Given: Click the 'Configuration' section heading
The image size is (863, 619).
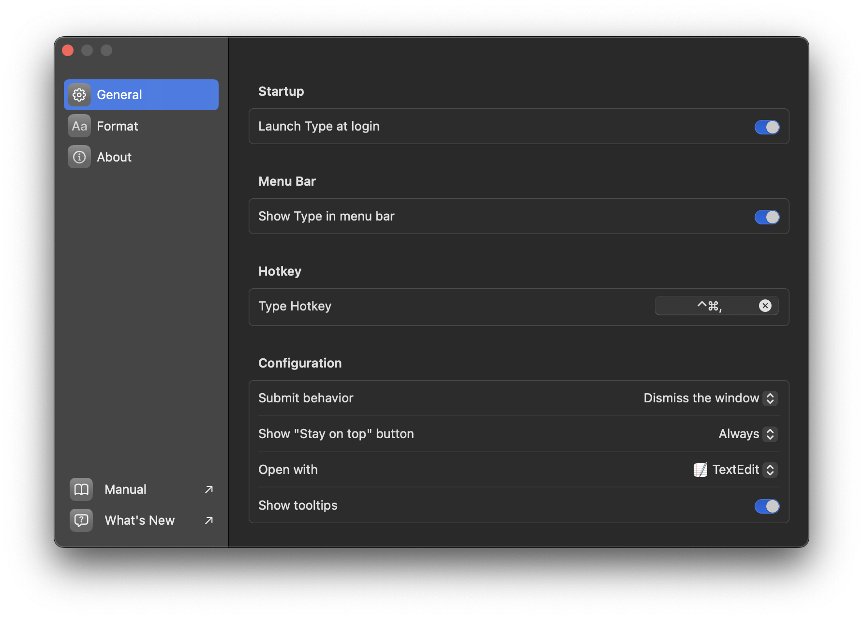Looking at the screenshot, I should tap(300, 363).
